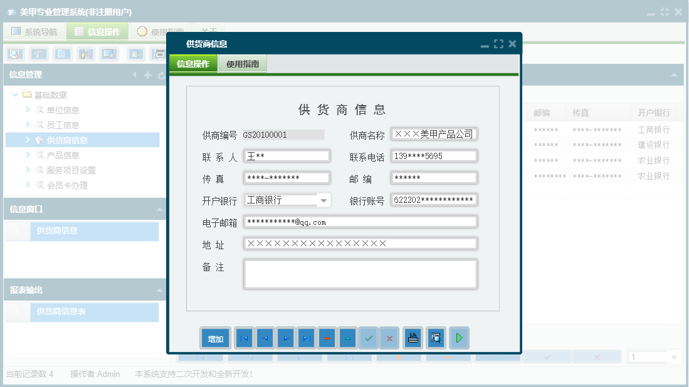Confirm changes with green check icon
The image size is (689, 387).
click(x=368, y=338)
